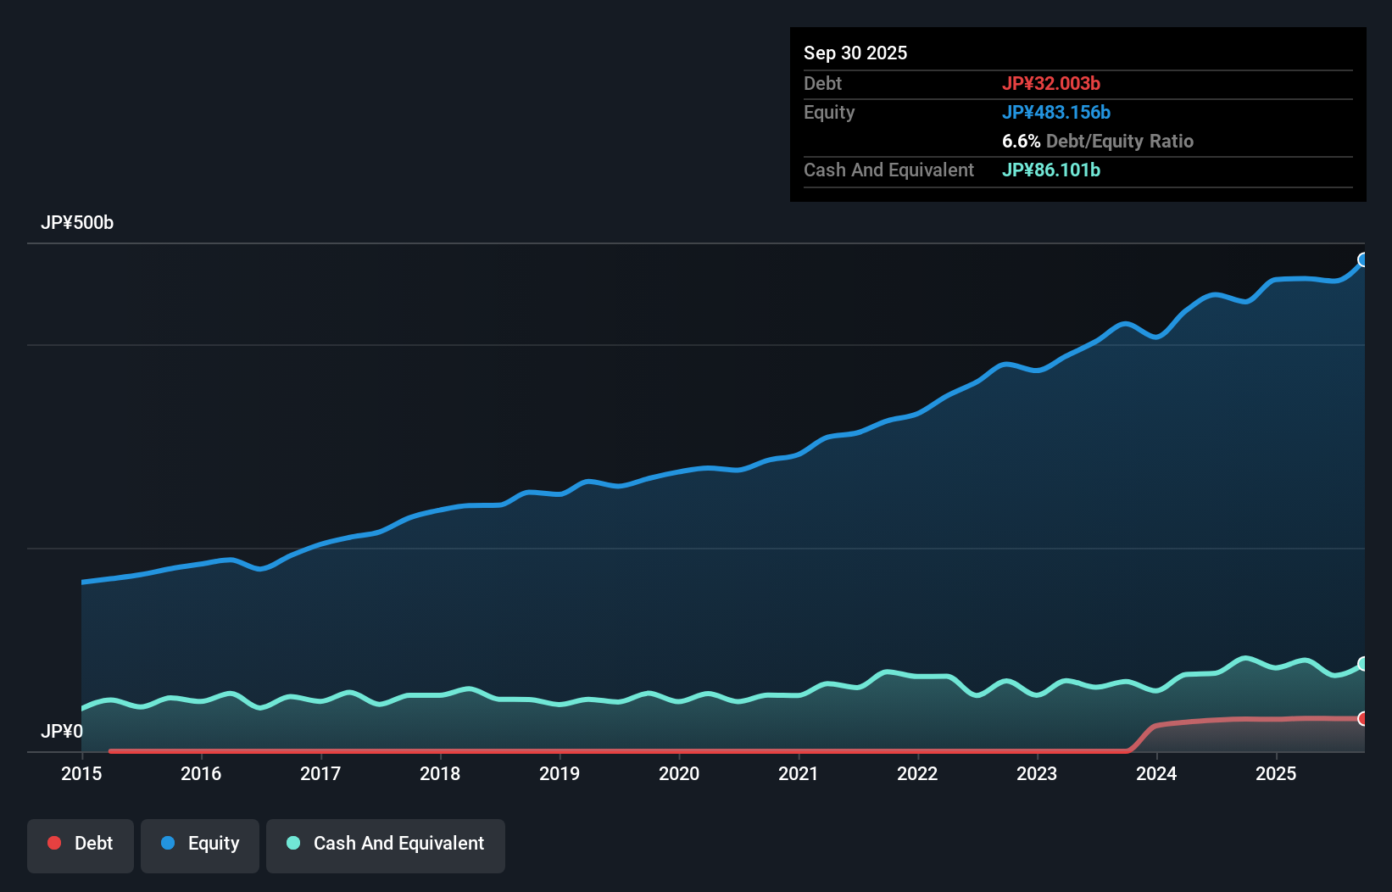Click the JP¥86.101b Cash value link
Screen dimensions: 1392x892
[x=1051, y=170]
